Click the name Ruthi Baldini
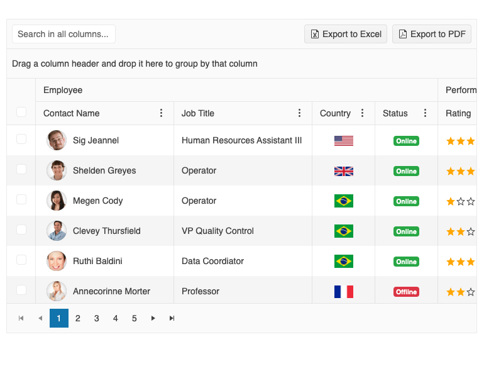Viewport: 484px width, 371px height. tap(97, 262)
